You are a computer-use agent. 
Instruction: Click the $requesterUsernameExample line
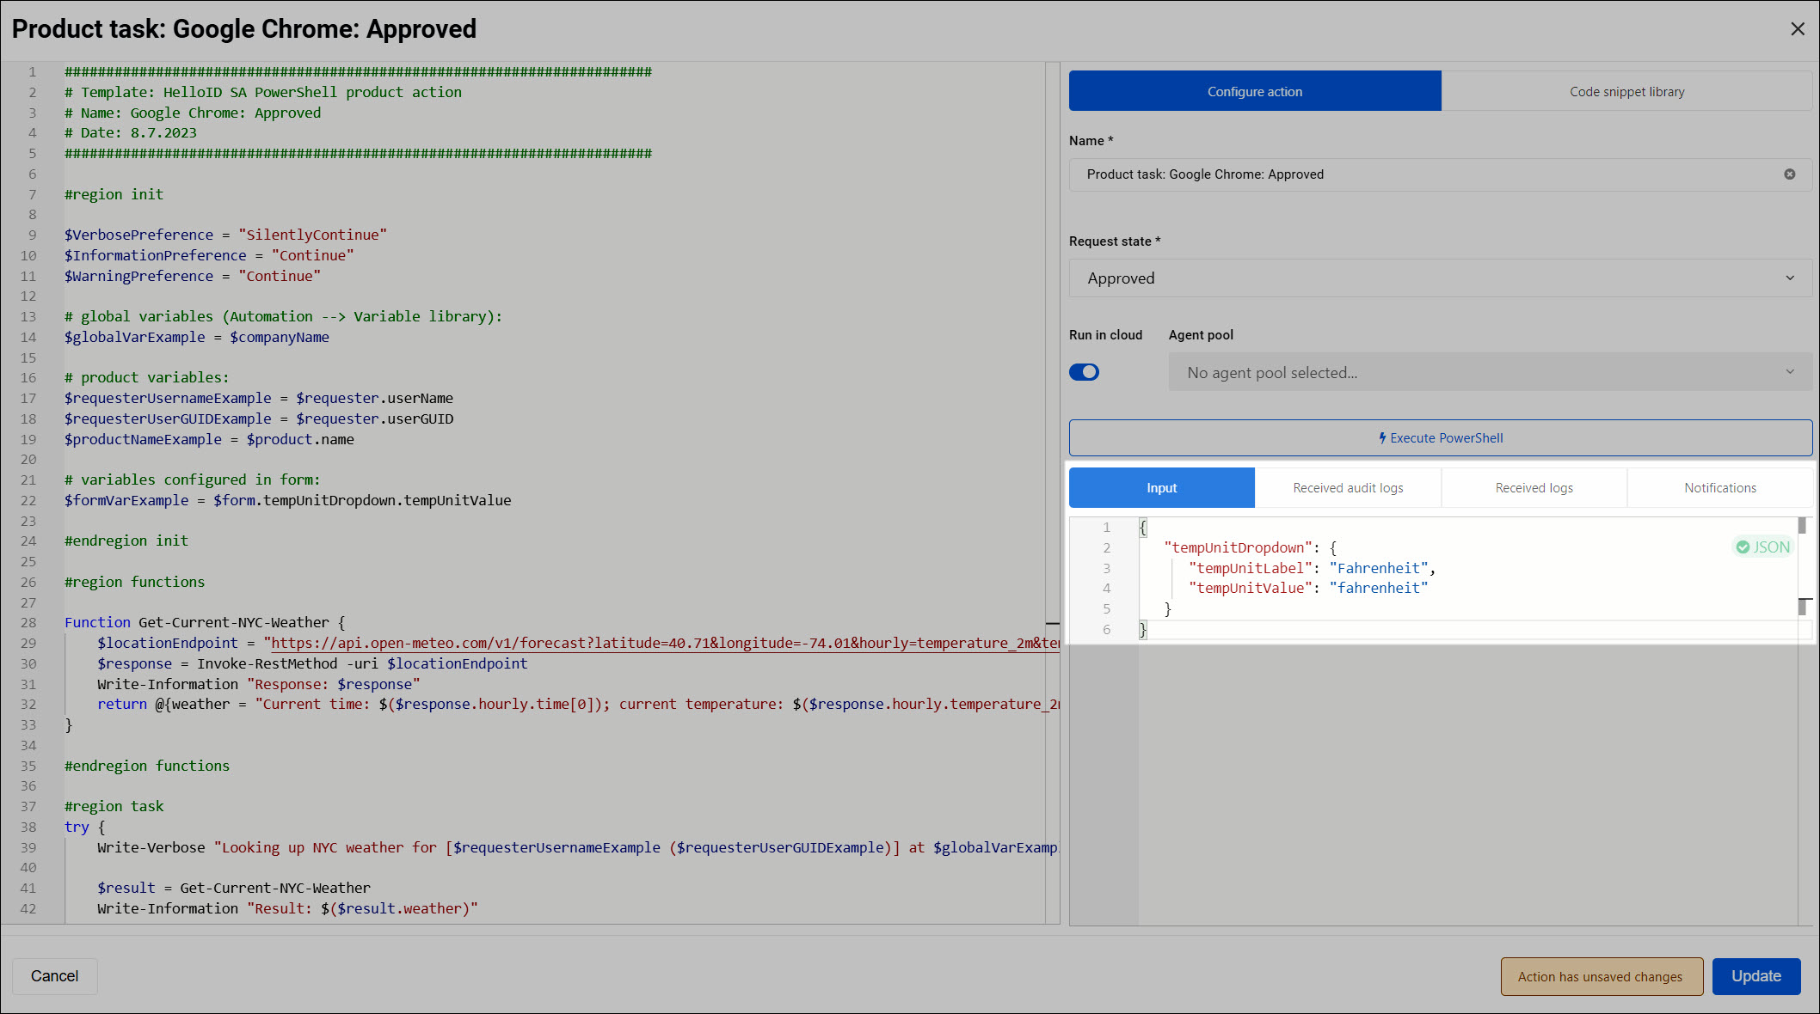pyautogui.click(x=258, y=398)
